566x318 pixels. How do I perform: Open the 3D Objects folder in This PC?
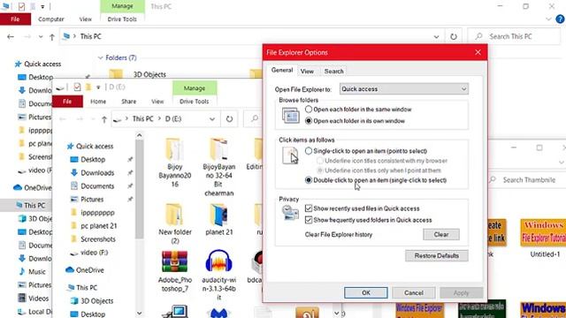point(137,74)
